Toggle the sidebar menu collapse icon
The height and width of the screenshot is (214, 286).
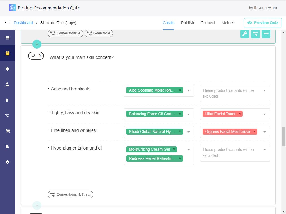pos(7,23)
